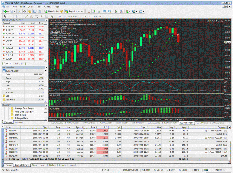
Task: Open the Indicators list icon
Action: tap(127, 11)
